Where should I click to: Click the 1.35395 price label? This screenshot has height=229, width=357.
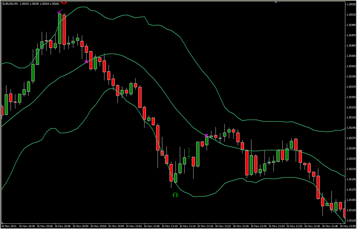point(351,76)
